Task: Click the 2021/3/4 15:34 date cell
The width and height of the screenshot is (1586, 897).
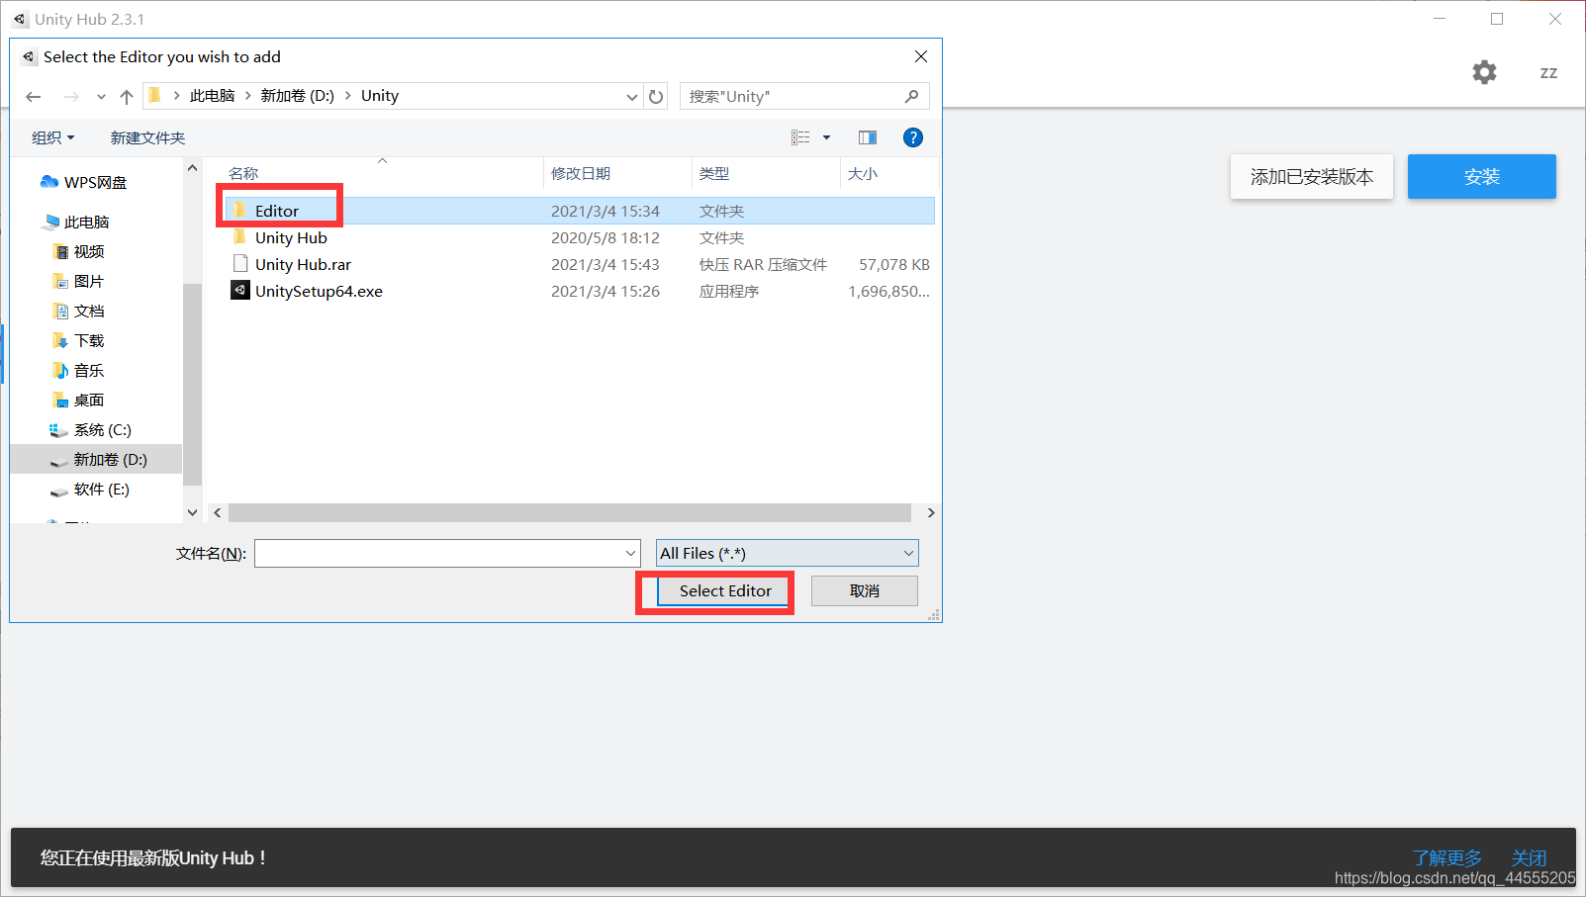Action: click(x=606, y=211)
